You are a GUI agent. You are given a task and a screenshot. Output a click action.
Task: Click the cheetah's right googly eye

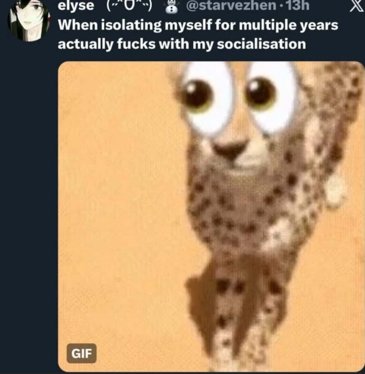[271, 96]
